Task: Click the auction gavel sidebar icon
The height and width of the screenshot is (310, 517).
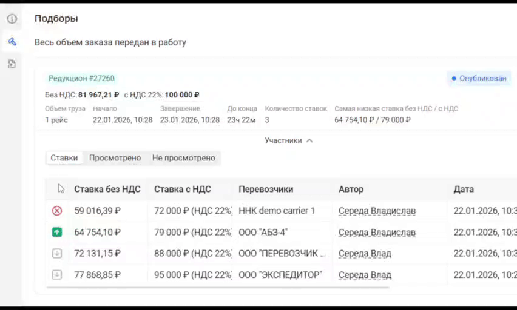Action: tap(12, 41)
